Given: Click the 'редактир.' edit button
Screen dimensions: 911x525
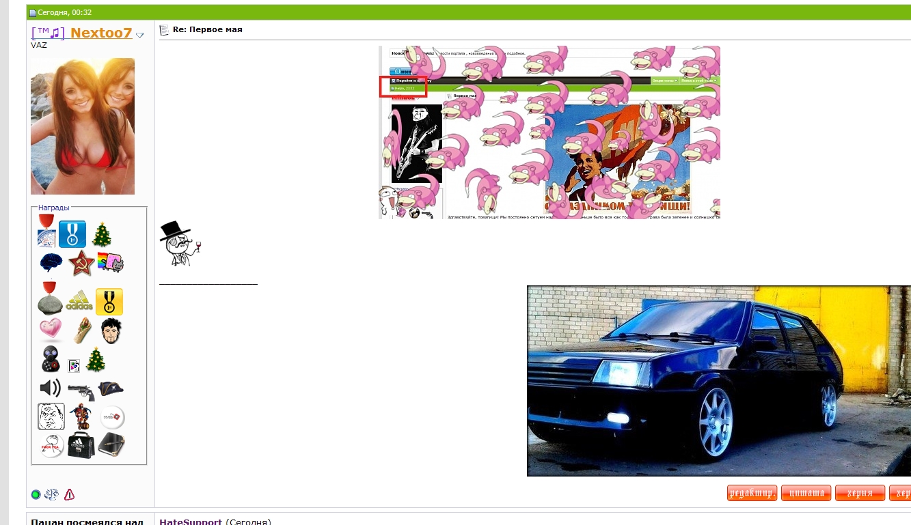Looking at the screenshot, I should pyautogui.click(x=752, y=493).
